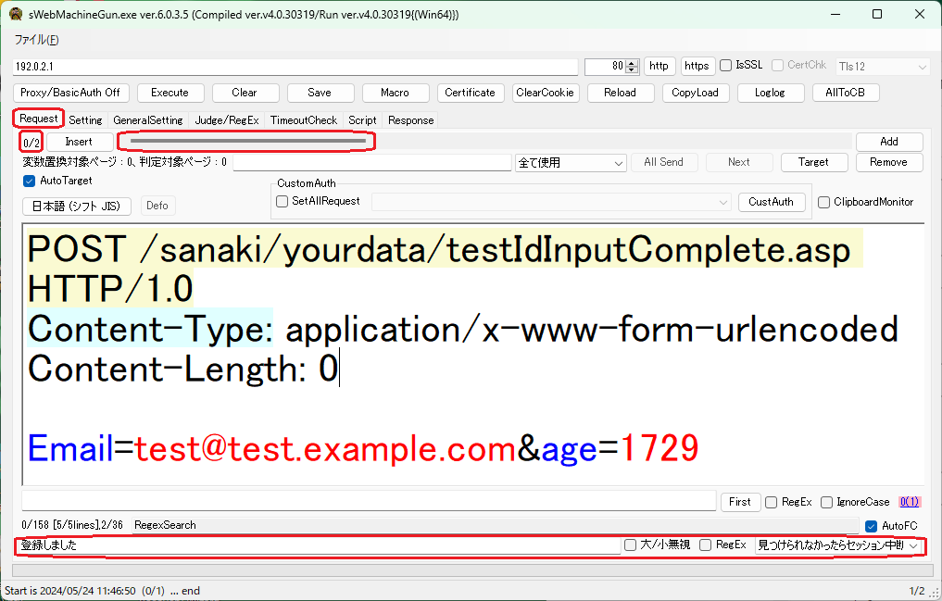Click the Insert button
This screenshot has width=942, height=601.
click(80, 142)
